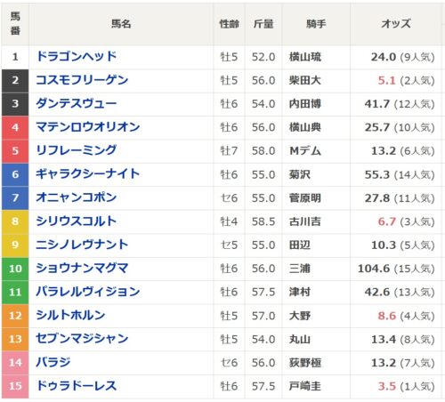Open シリウスコルト horse link
445x402 pixels.
tap(77, 221)
